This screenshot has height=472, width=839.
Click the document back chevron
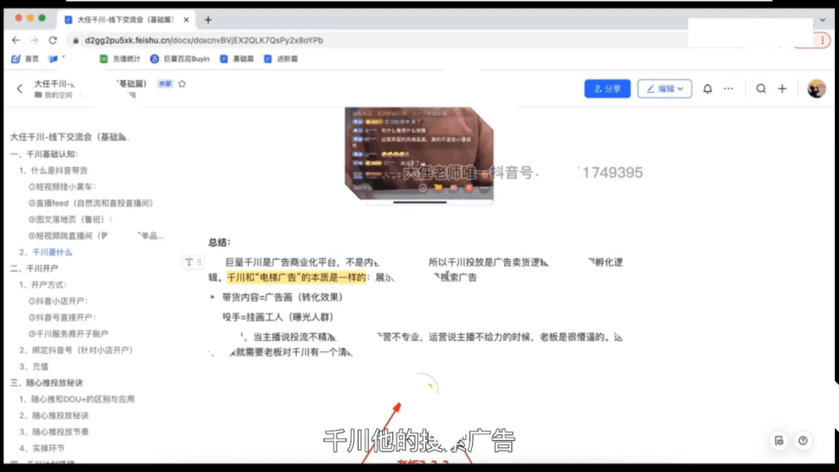coord(20,88)
